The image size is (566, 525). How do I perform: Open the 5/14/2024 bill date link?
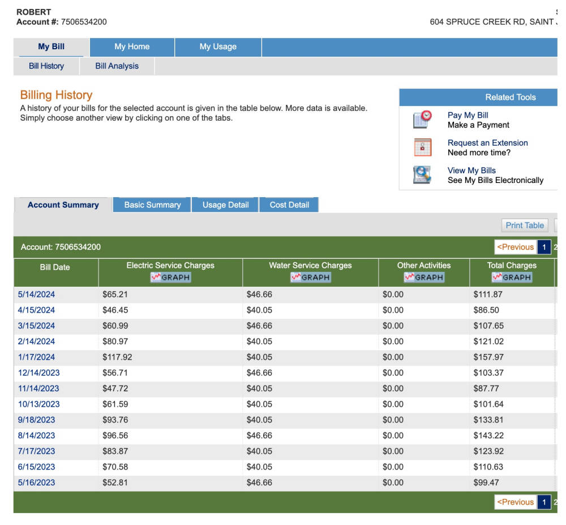point(36,294)
